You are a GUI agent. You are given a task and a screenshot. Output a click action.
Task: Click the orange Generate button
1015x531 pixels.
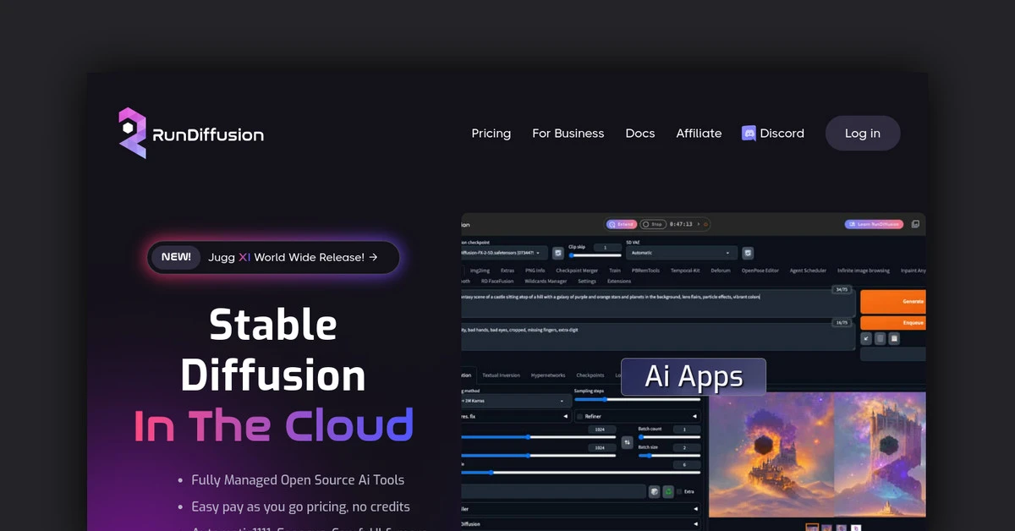893,301
